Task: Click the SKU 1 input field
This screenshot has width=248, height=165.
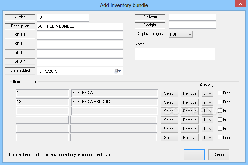Action: click(80, 35)
